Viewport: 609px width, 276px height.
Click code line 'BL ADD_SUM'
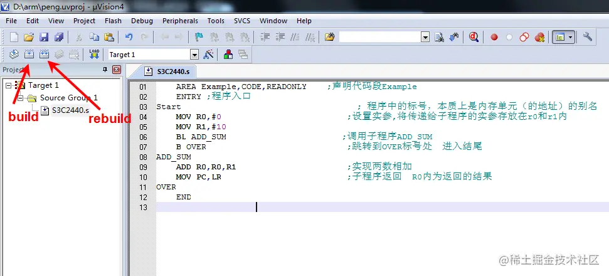pyautogui.click(x=201, y=137)
